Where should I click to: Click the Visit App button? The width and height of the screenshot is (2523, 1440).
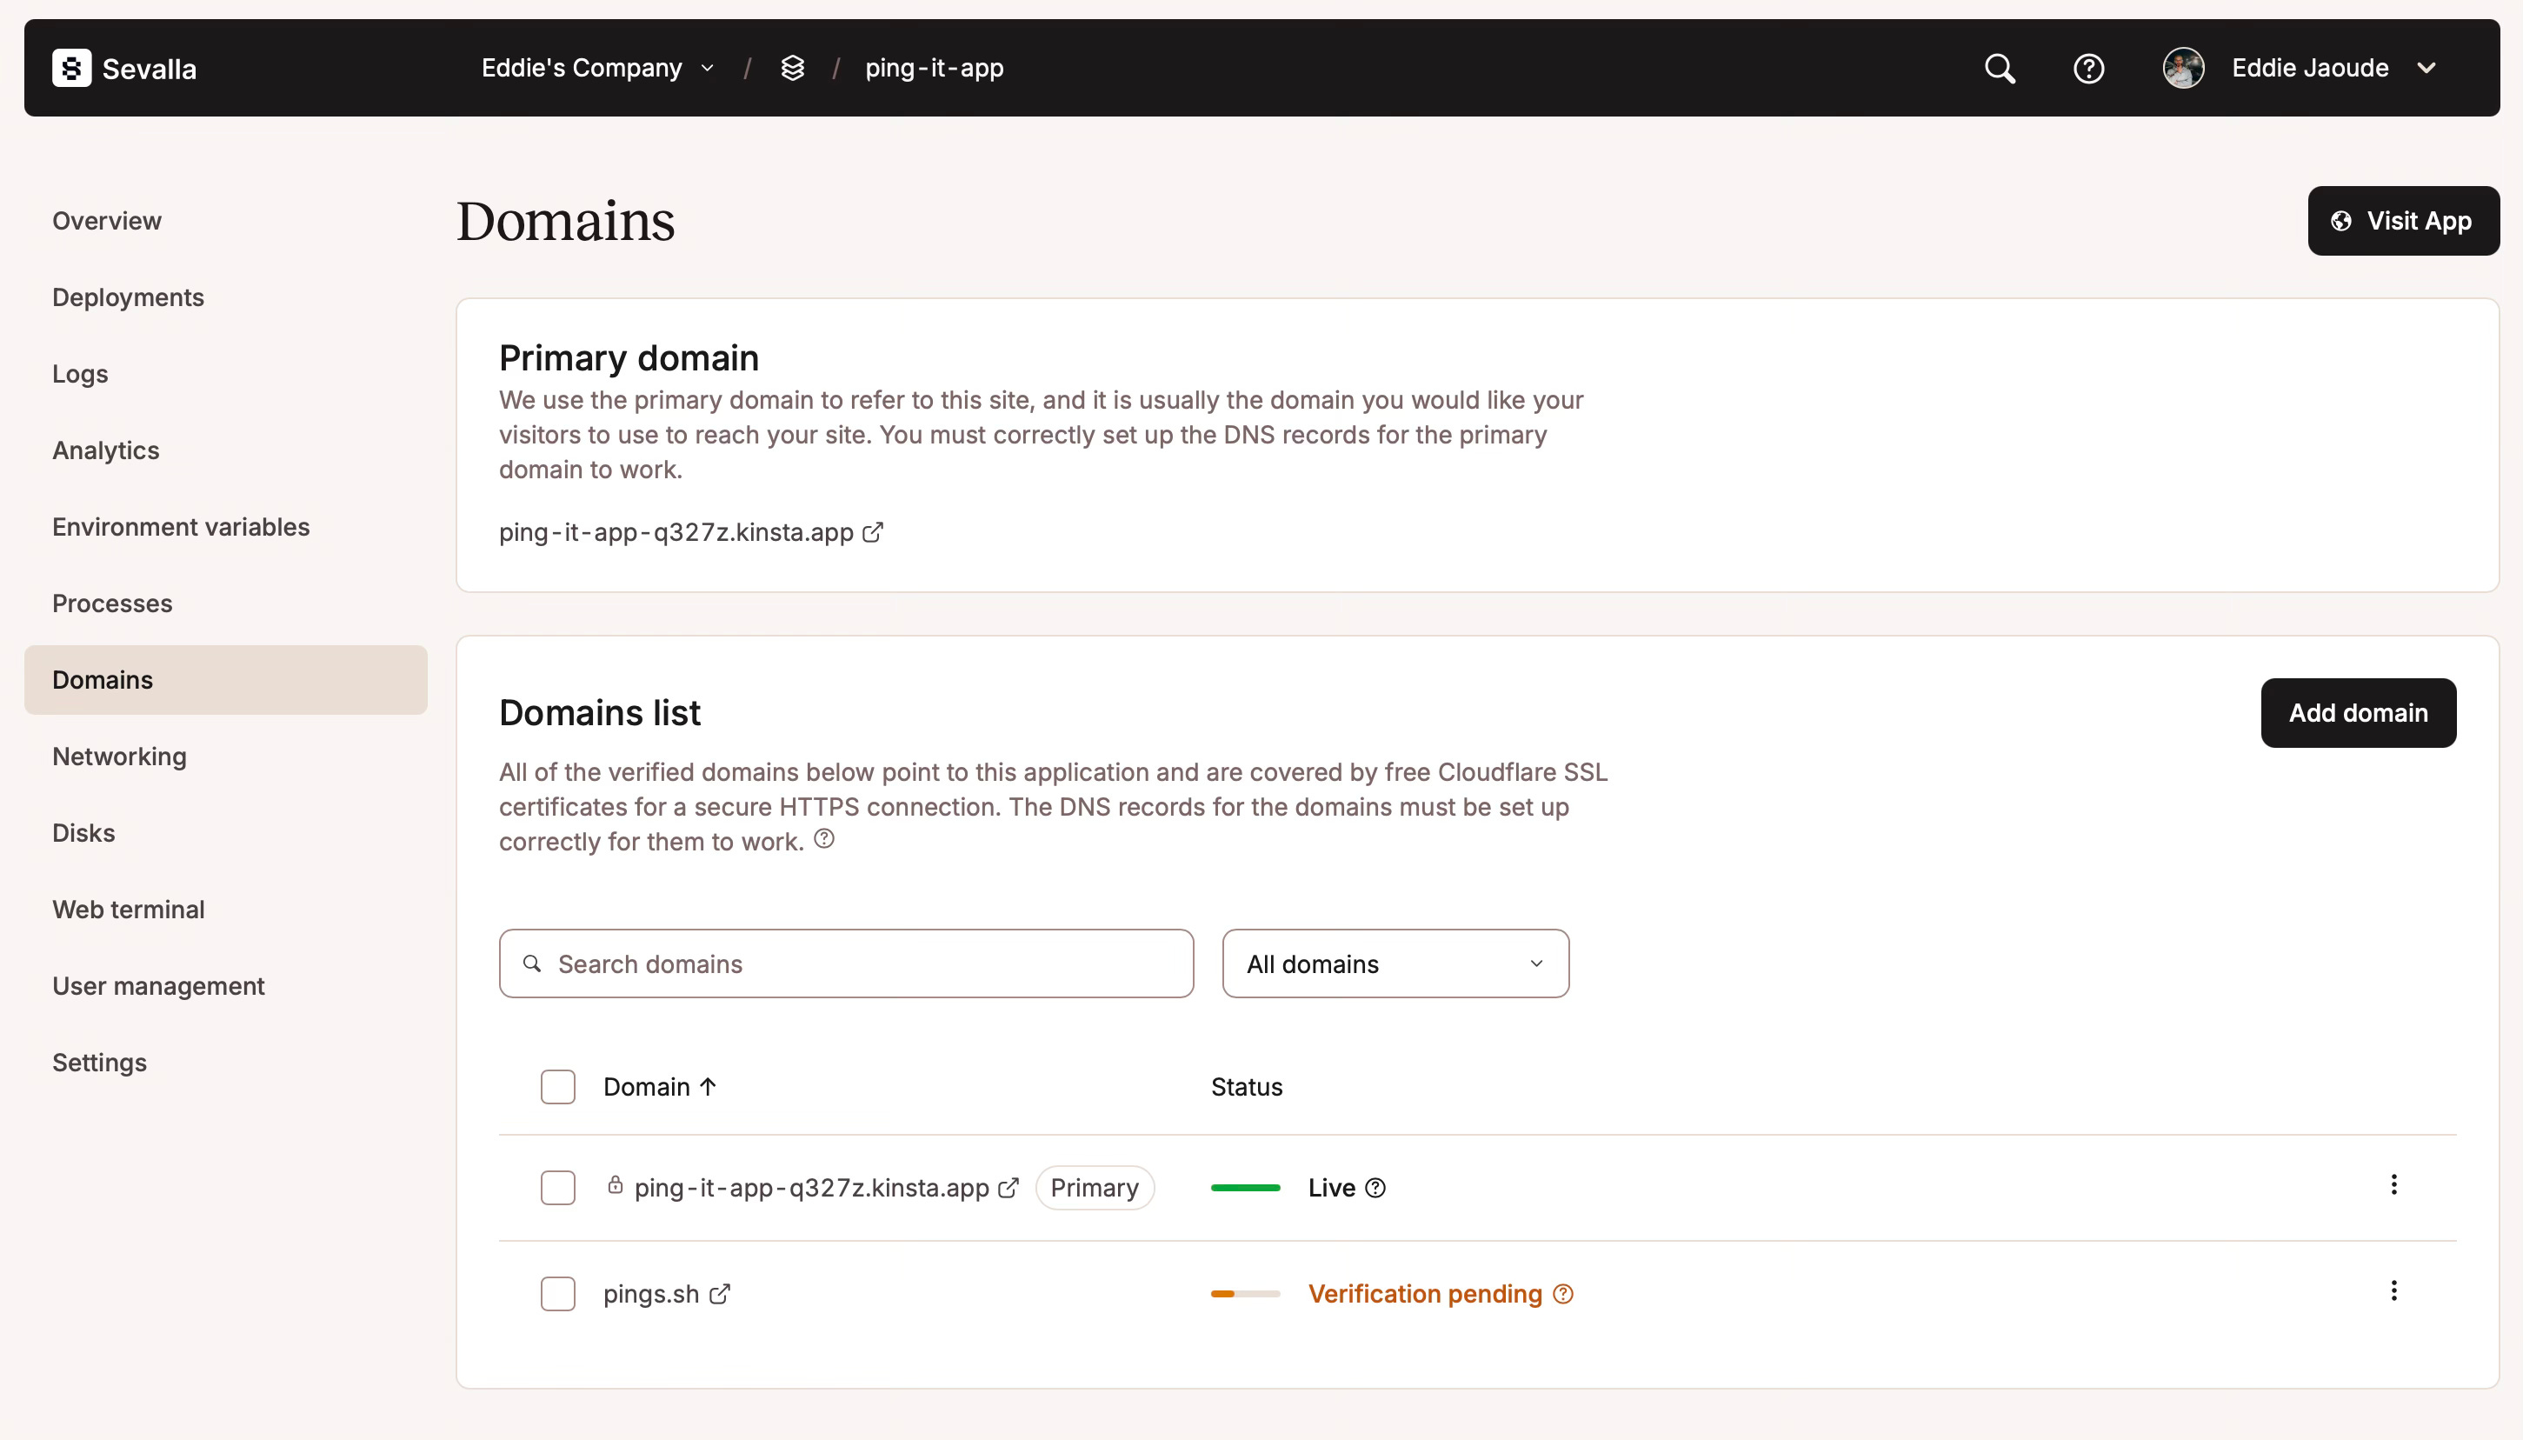(2403, 221)
